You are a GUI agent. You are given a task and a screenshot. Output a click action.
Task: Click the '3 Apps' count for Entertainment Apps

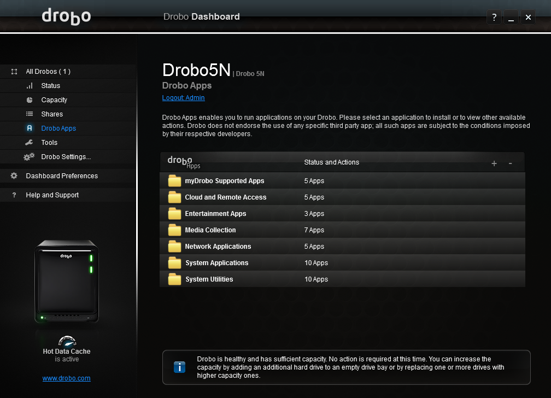[x=314, y=213]
